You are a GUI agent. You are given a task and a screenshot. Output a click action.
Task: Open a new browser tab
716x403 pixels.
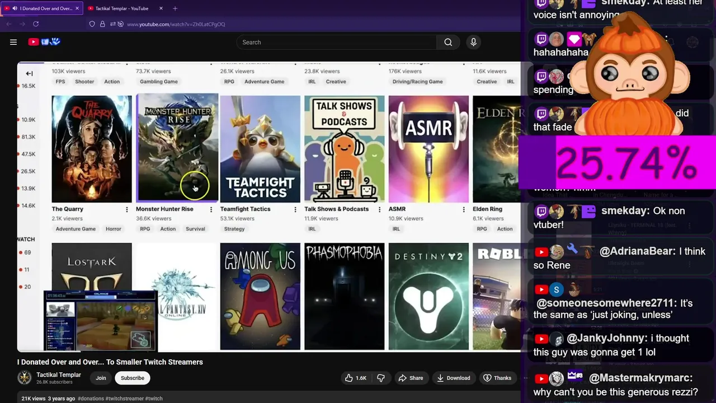[175, 8]
